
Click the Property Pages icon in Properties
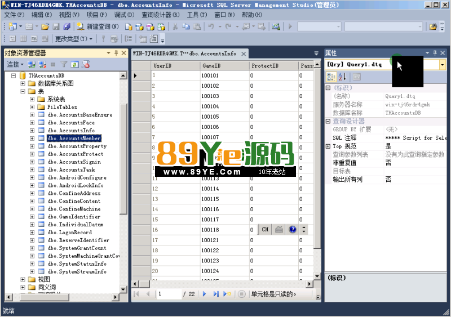click(357, 77)
